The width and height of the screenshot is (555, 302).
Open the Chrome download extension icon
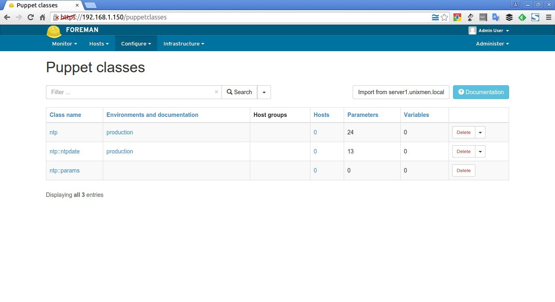[x=457, y=17]
